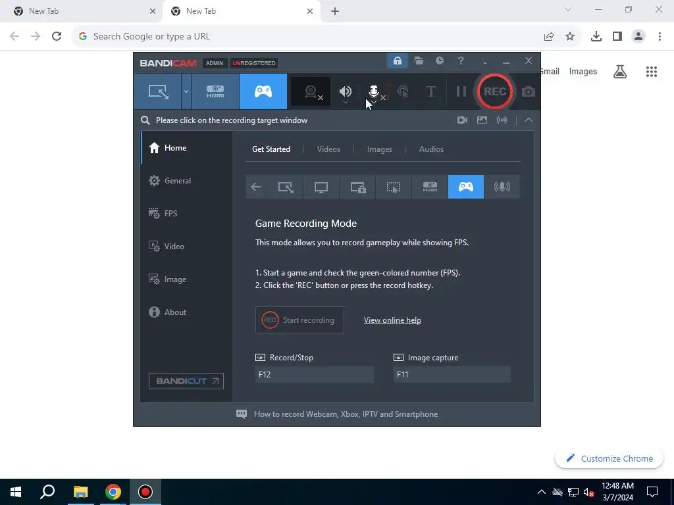Open Search Labs flask icon
674x505 pixels.
(x=620, y=72)
